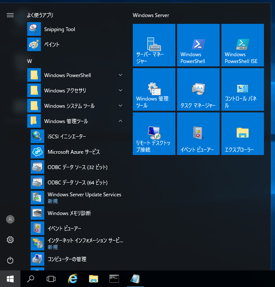Open Task View on the taskbar
The image size is (275, 287).
(51, 279)
